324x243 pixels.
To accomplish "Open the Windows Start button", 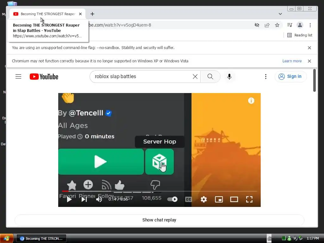I will [7, 239].
